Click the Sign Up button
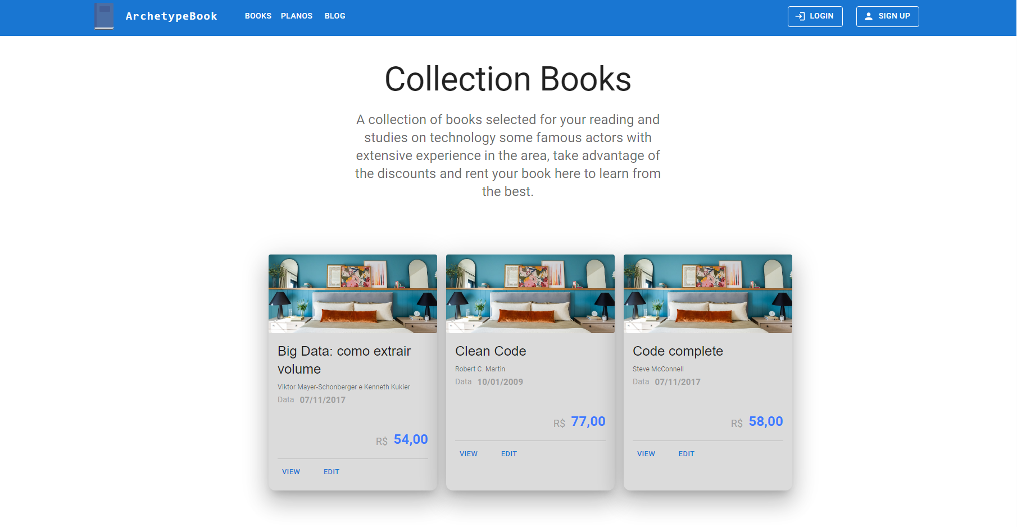This screenshot has width=1017, height=527. tap(887, 16)
